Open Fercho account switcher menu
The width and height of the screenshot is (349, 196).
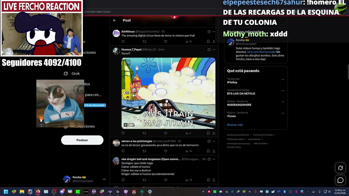104,179
